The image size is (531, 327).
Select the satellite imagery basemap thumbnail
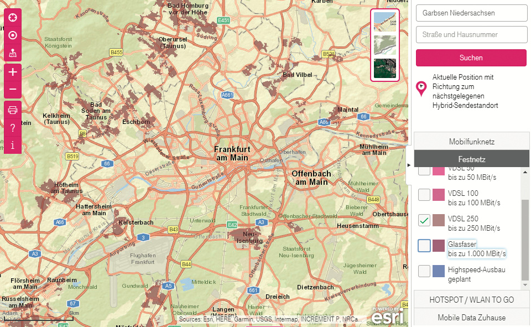pyautogui.click(x=384, y=69)
